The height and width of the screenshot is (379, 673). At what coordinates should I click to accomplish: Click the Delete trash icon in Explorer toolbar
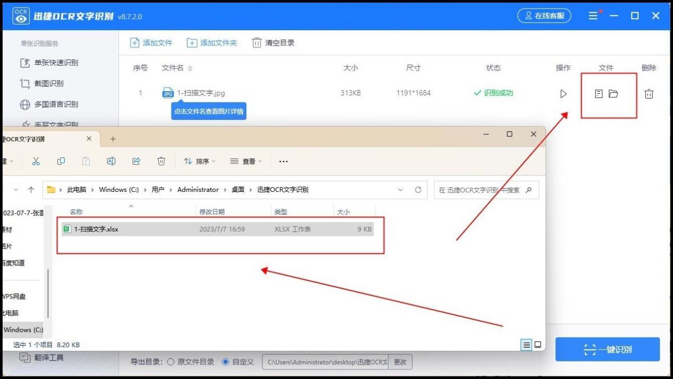pyautogui.click(x=161, y=161)
